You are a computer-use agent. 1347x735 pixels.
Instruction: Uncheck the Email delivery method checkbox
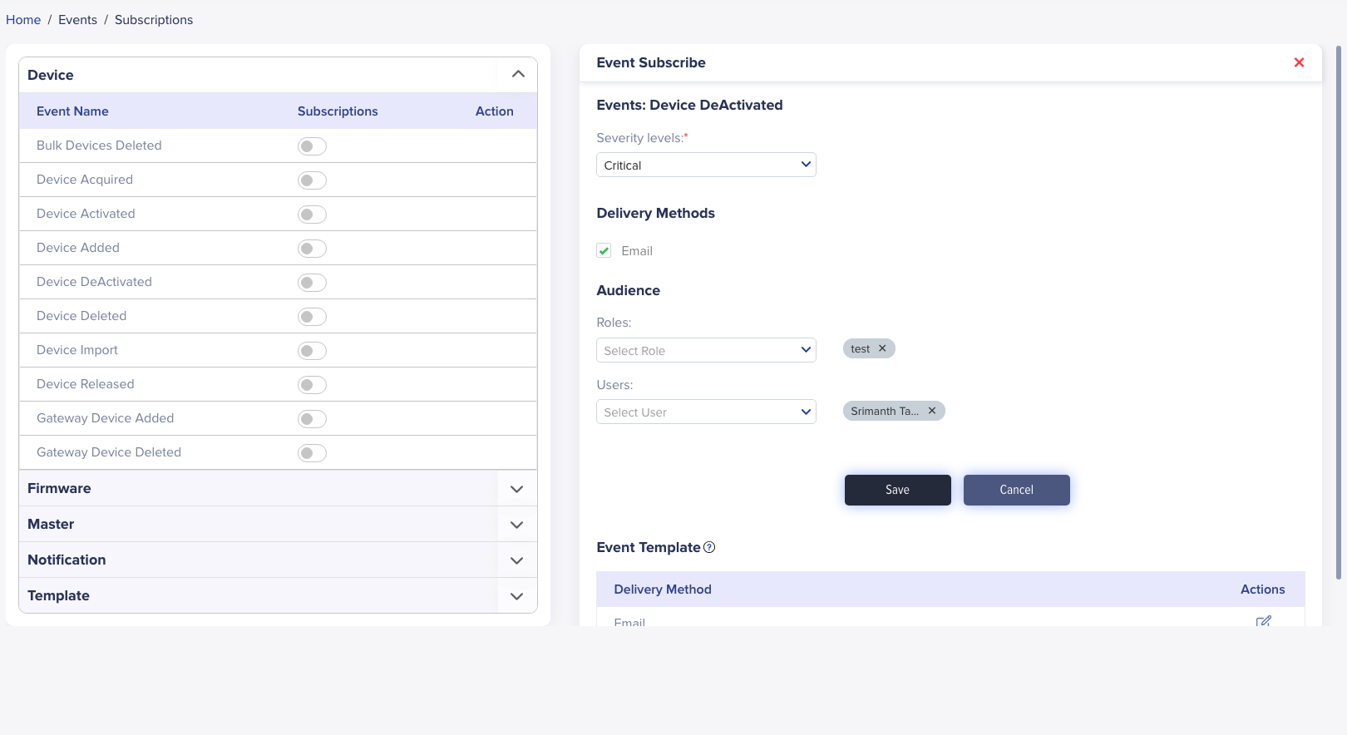coord(604,251)
